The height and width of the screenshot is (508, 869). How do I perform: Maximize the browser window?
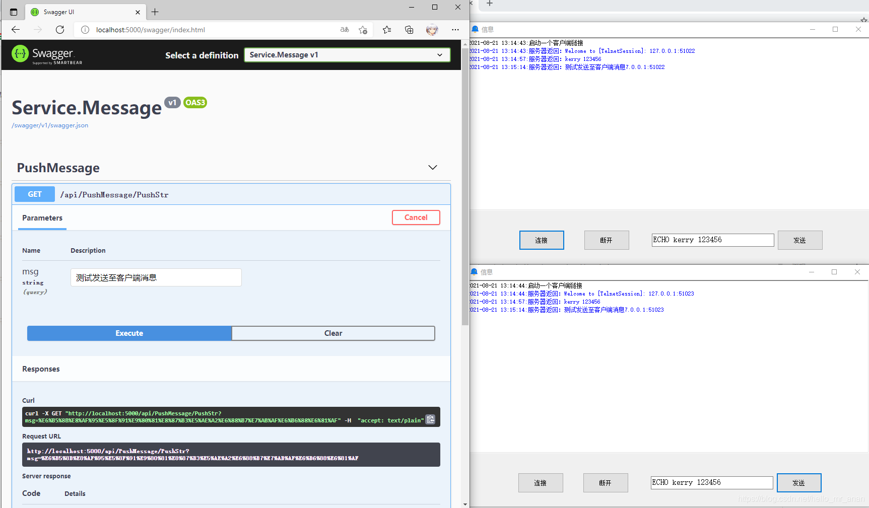(x=434, y=7)
